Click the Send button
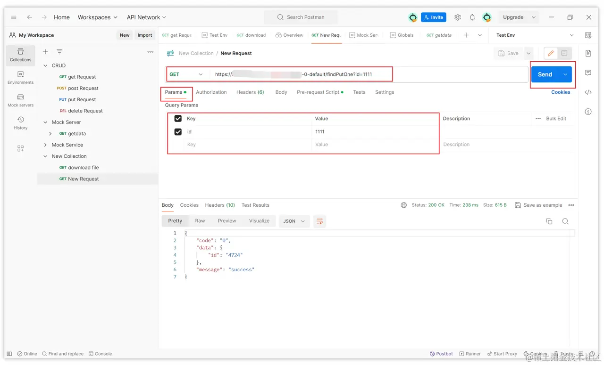Image resolution: width=604 pixels, height=365 pixels. click(545, 74)
